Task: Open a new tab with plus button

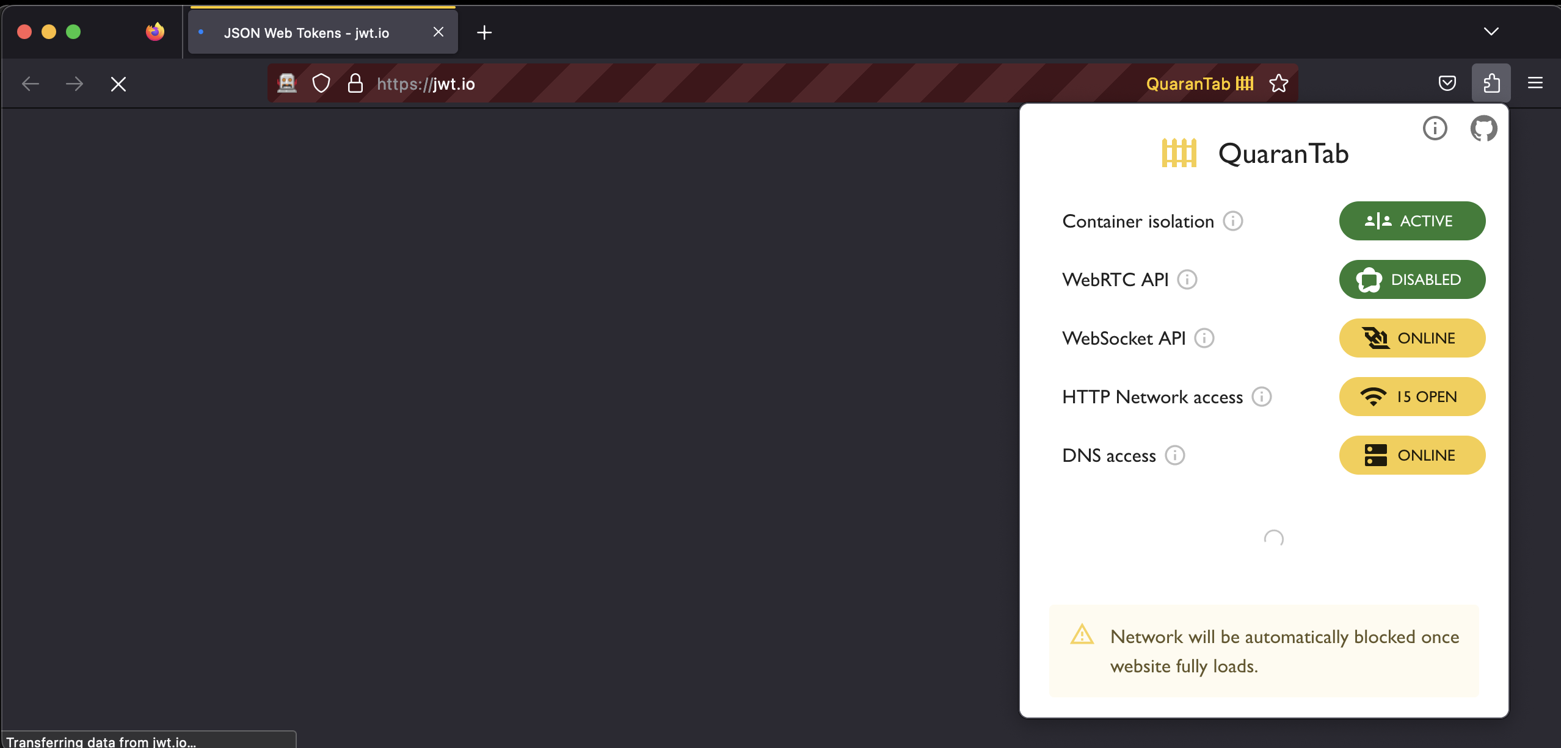Action: 484,32
